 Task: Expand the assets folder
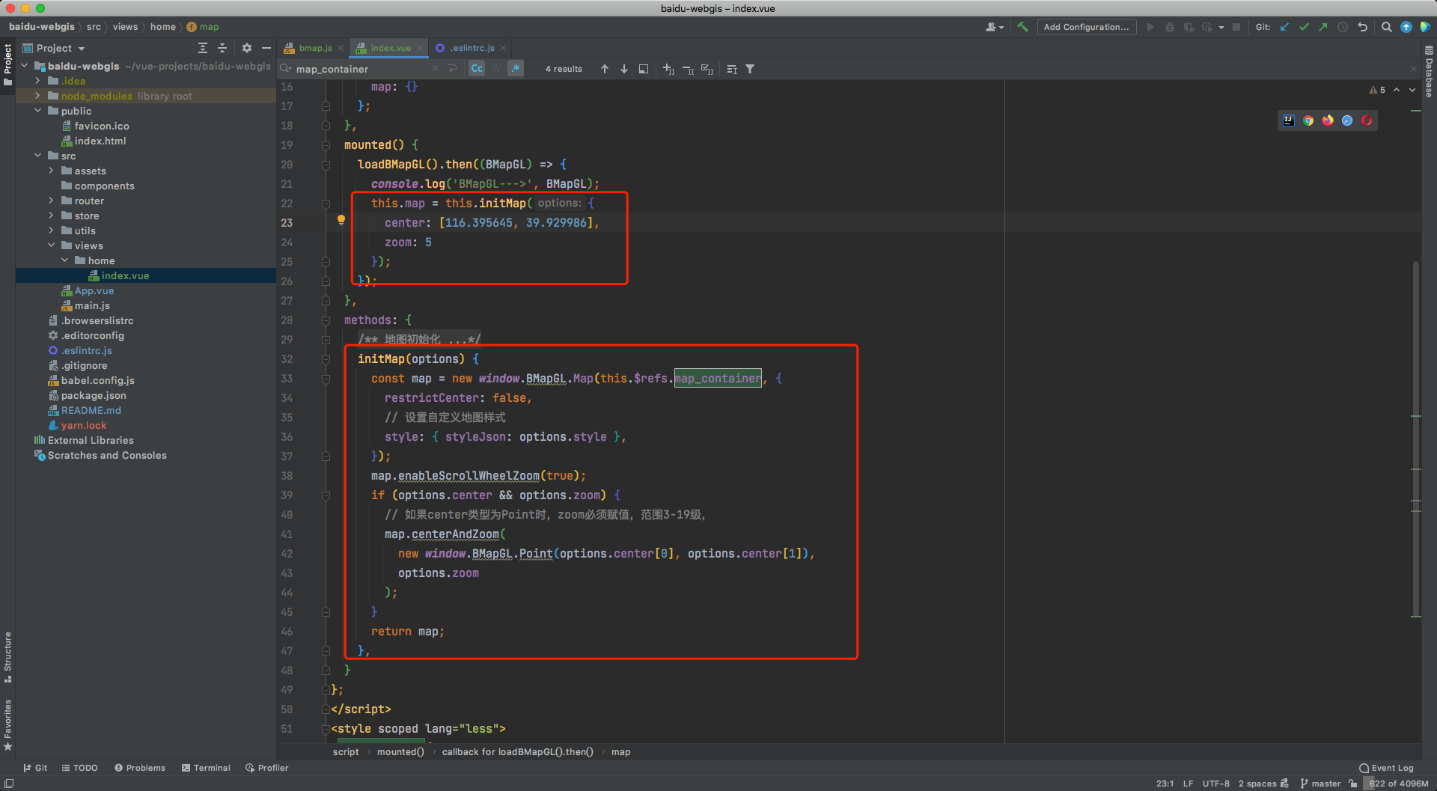[x=51, y=171]
